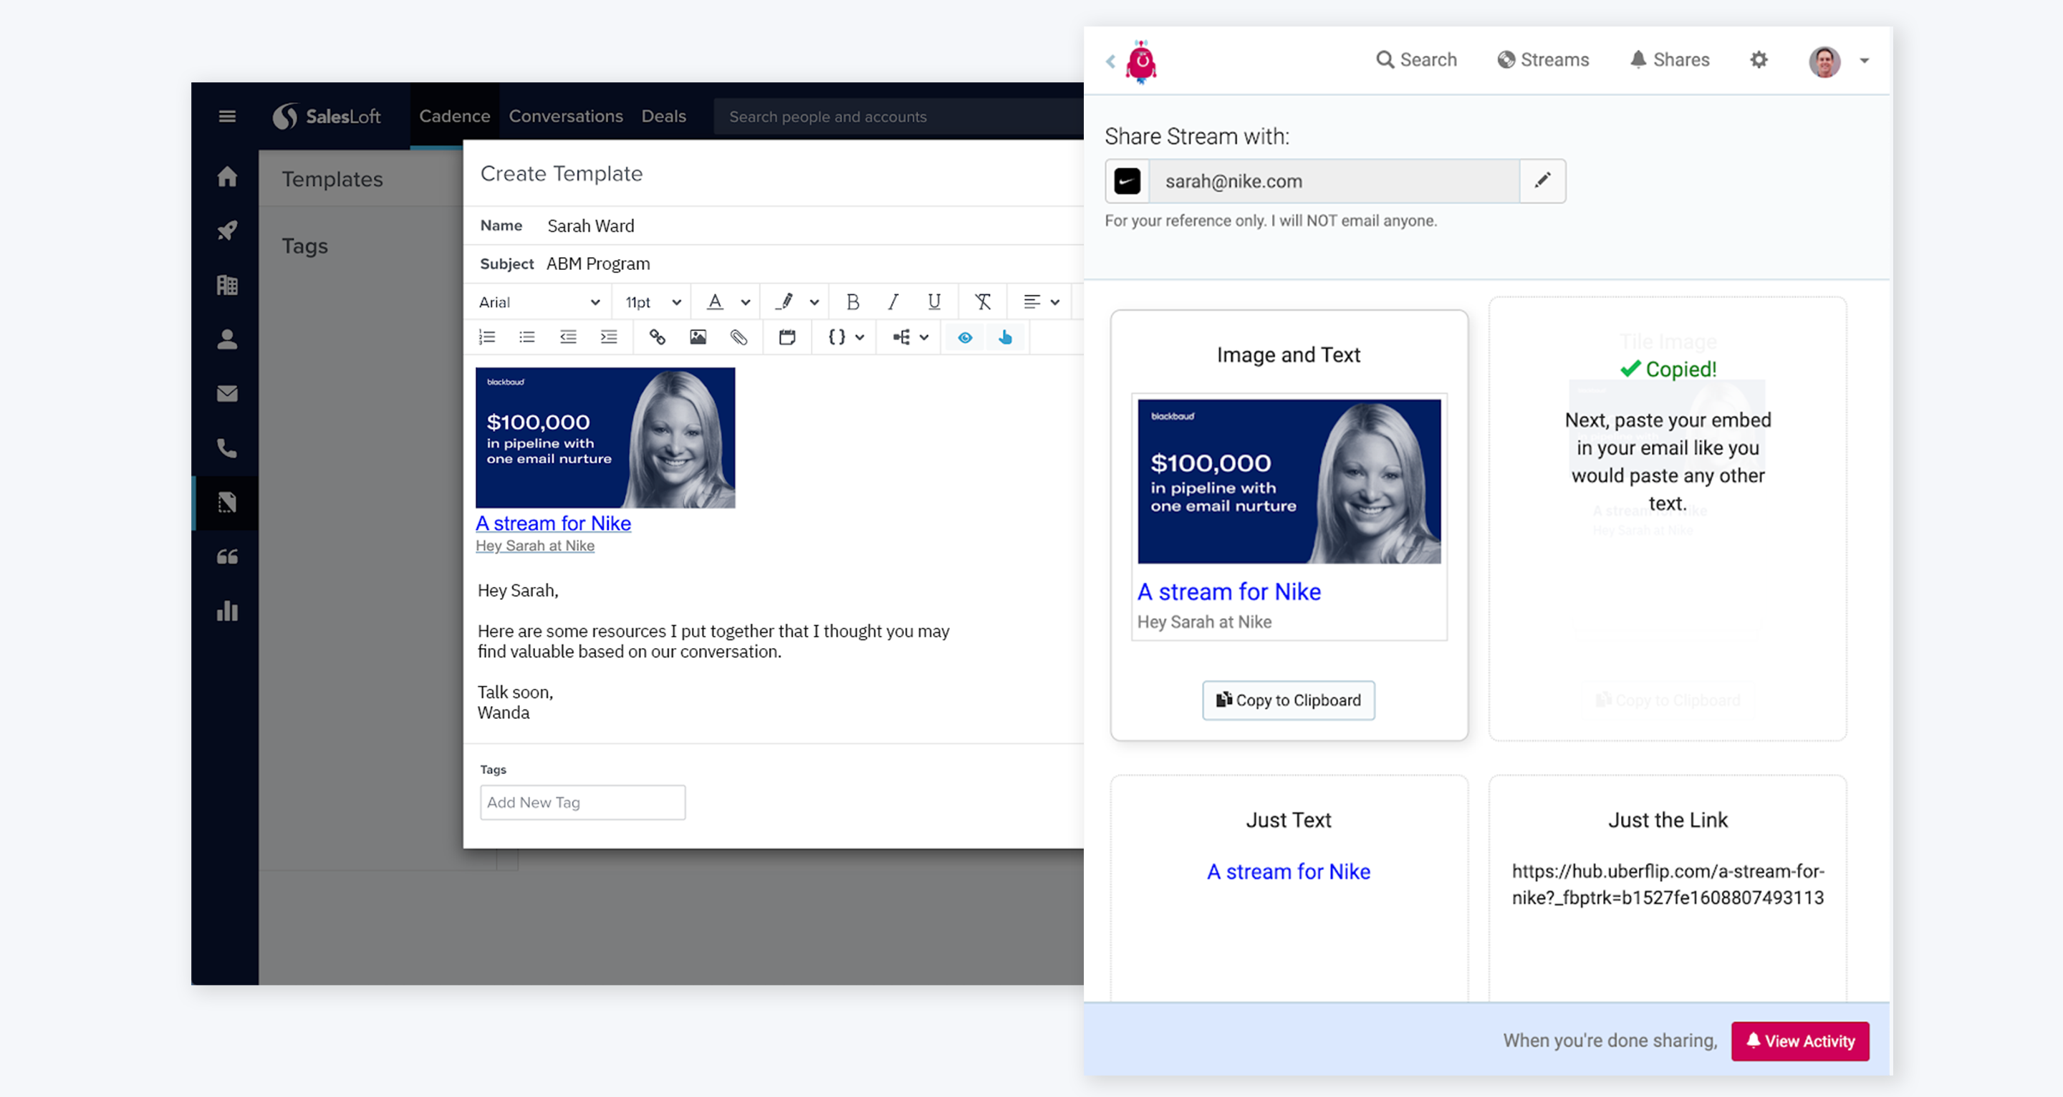Open the 11pt font size dropdown

[653, 302]
